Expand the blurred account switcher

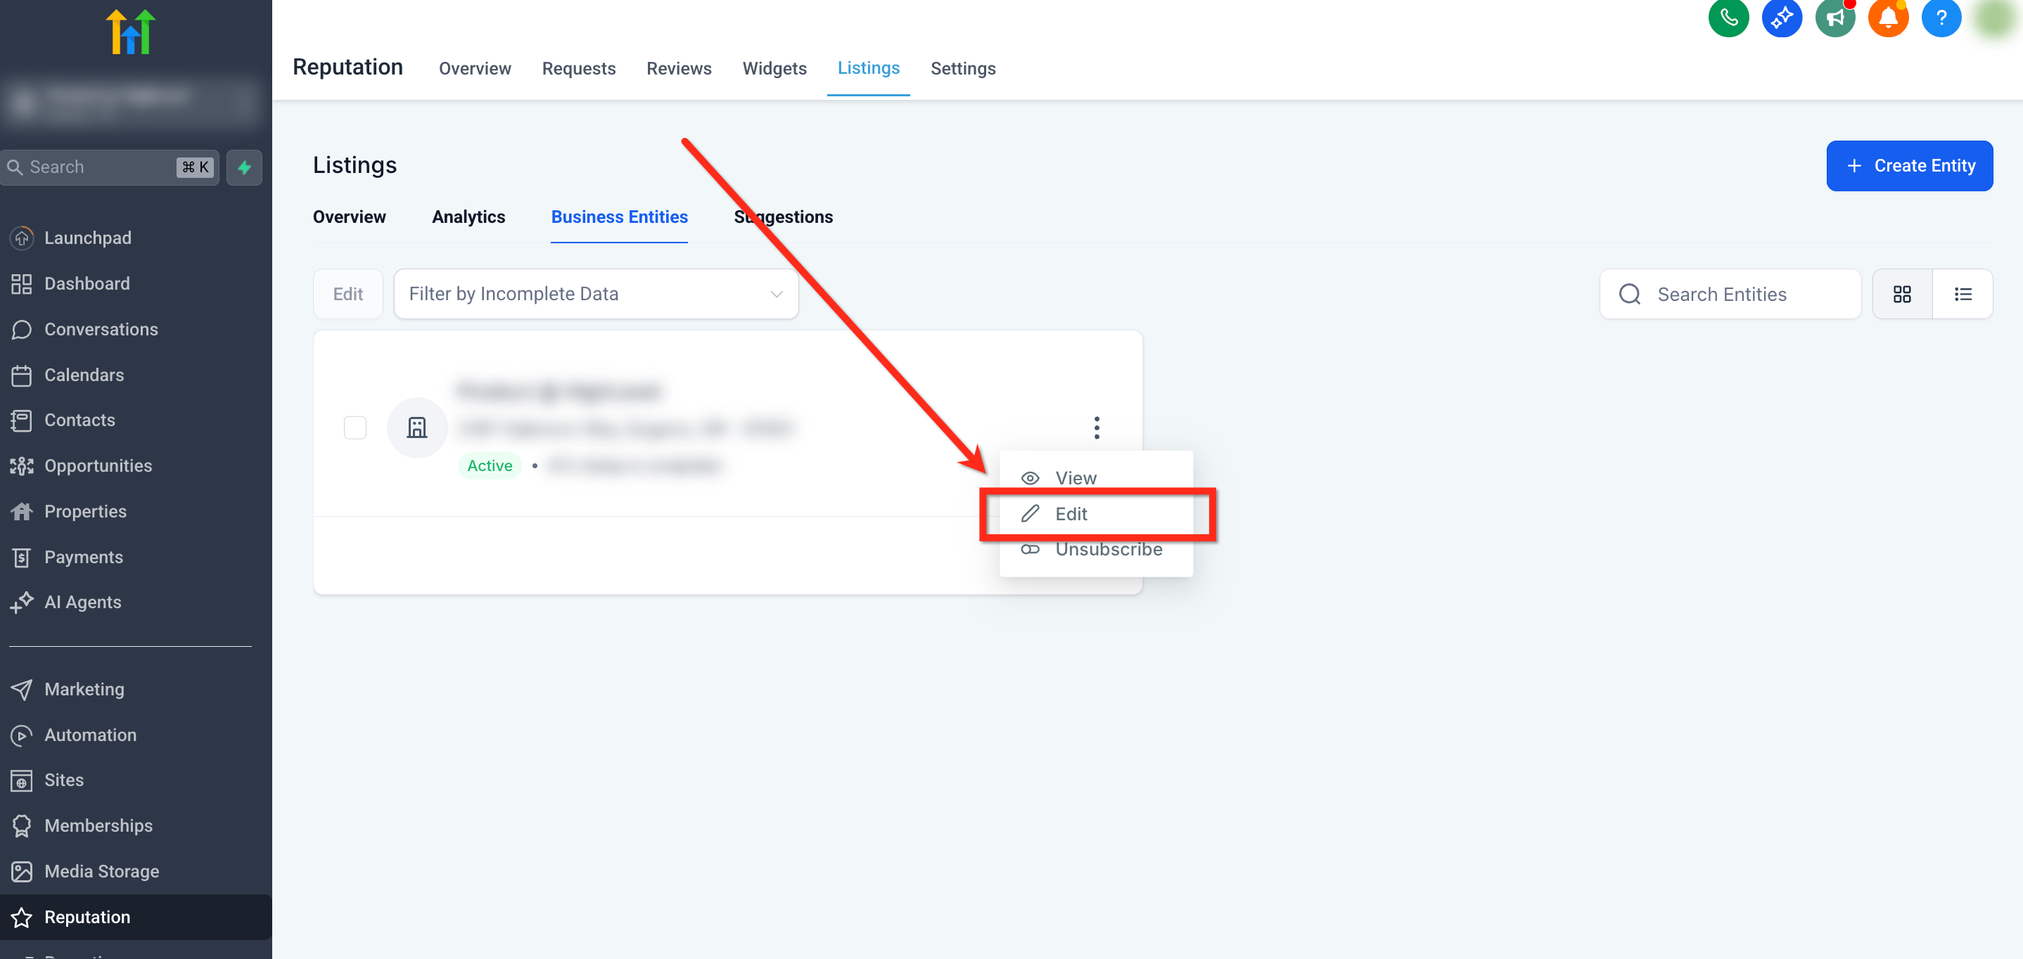(x=130, y=101)
